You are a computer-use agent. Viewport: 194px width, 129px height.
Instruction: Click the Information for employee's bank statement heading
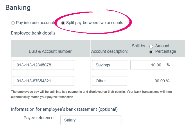pyautogui.click(x=64, y=109)
